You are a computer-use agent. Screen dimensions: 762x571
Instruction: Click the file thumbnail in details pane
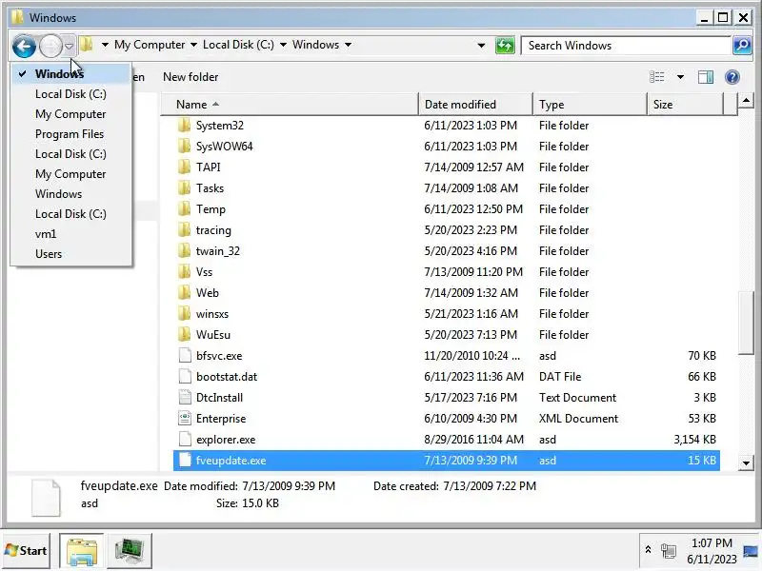[46, 498]
